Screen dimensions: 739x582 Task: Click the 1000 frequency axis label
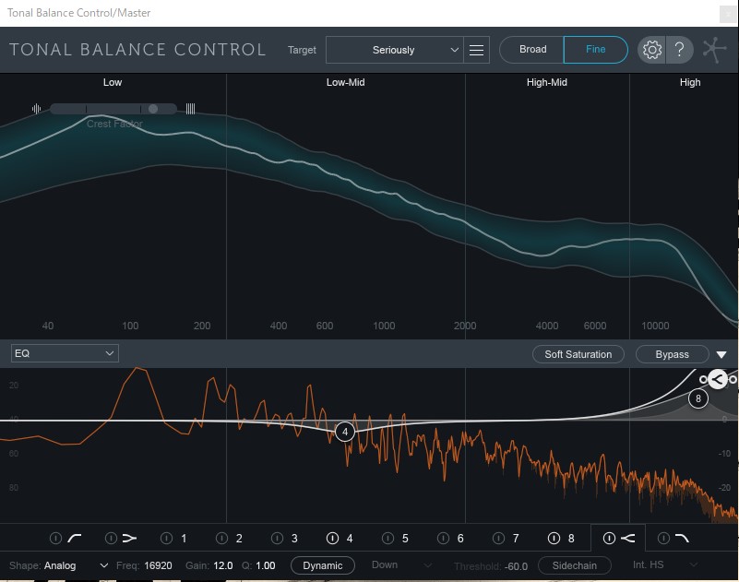384,326
